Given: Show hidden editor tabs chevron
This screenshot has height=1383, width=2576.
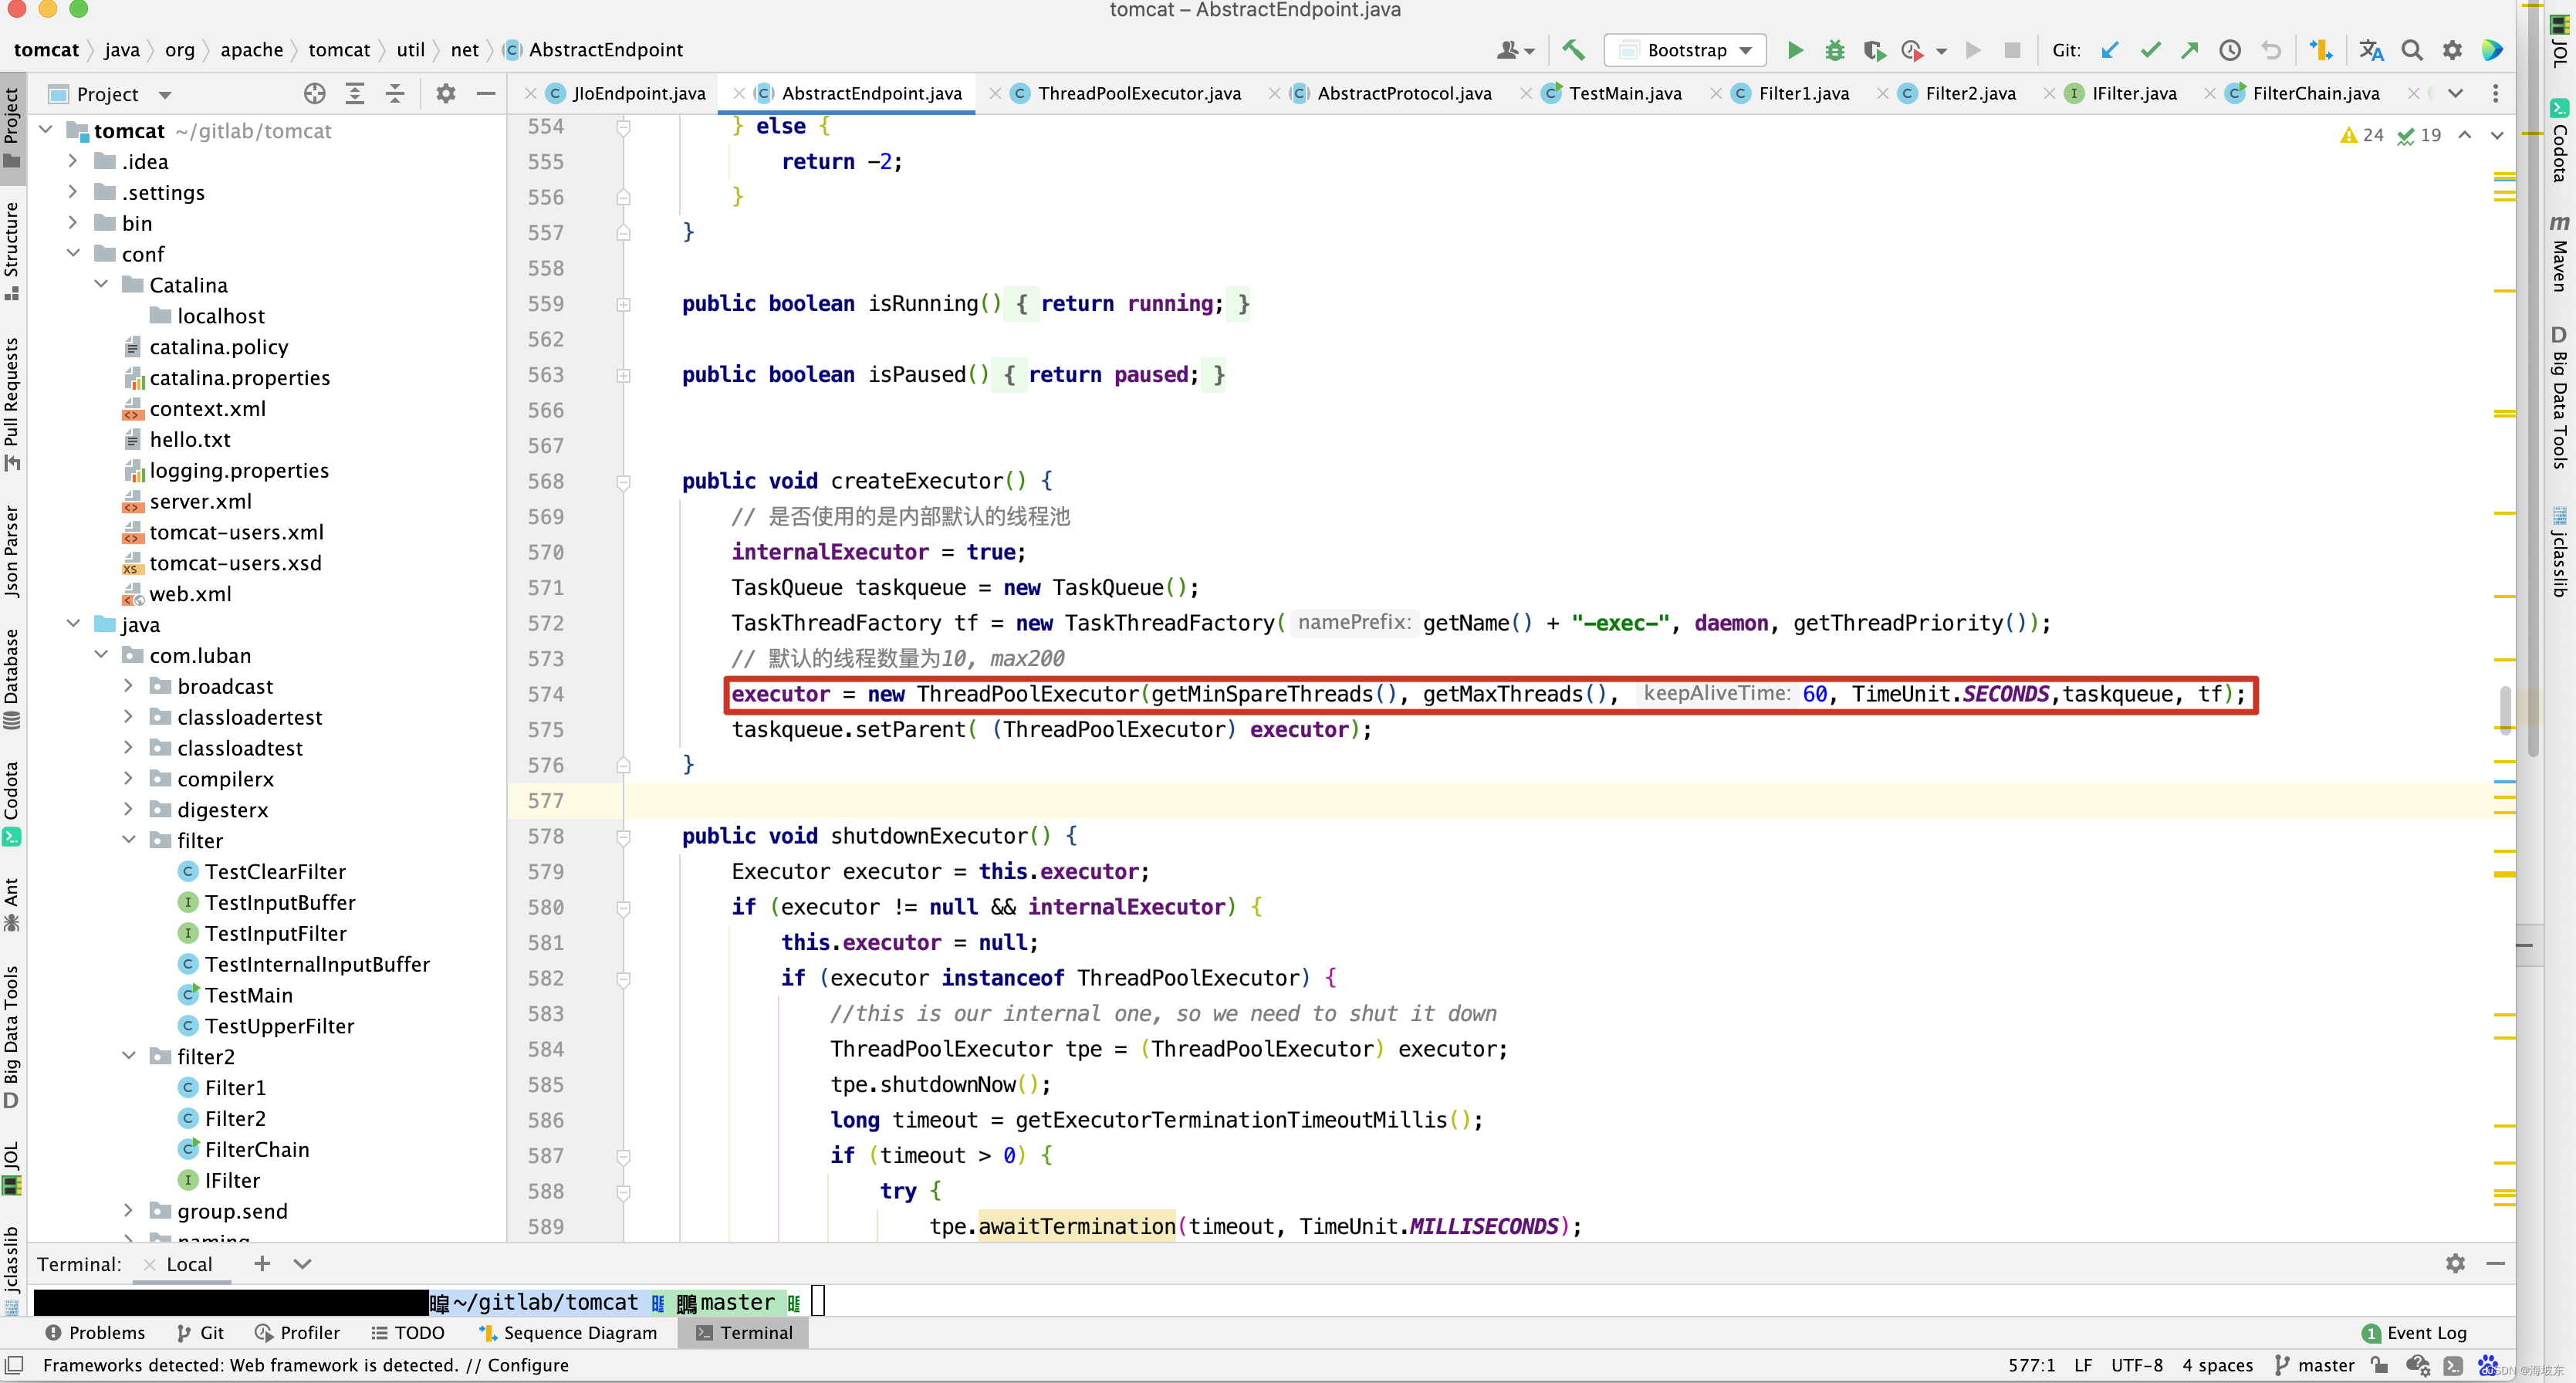Looking at the screenshot, I should pyautogui.click(x=2455, y=94).
